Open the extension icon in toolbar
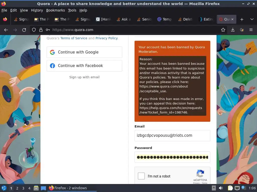257x192 pixels. coord(242,30)
